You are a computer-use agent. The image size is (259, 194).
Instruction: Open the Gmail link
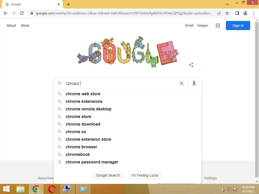(189, 26)
